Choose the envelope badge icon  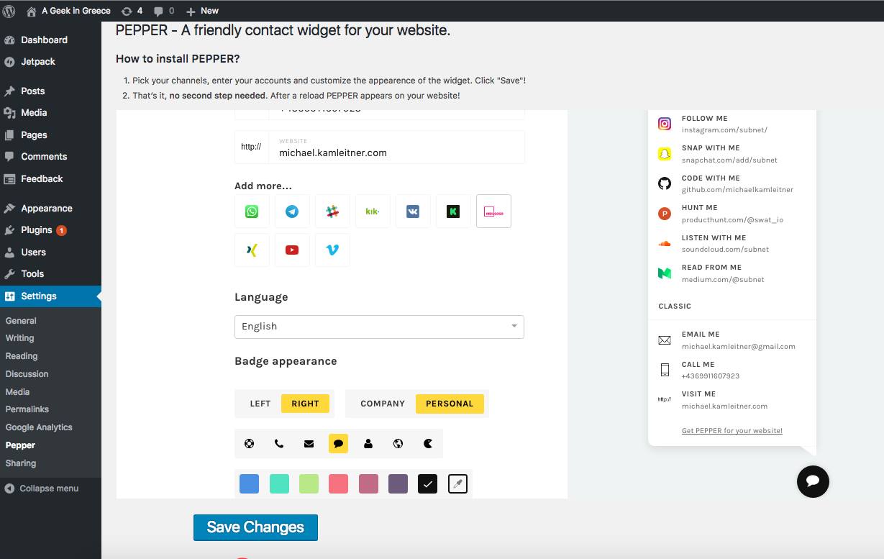(x=309, y=444)
